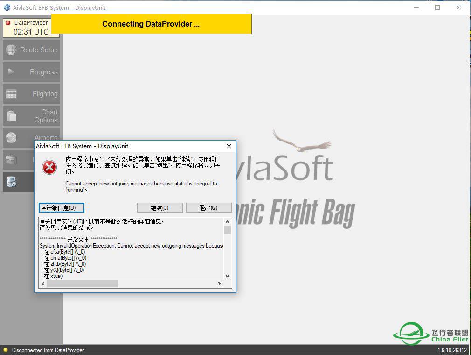471x355 pixels.
Task: Open the Progress page
Action: coord(31,72)
